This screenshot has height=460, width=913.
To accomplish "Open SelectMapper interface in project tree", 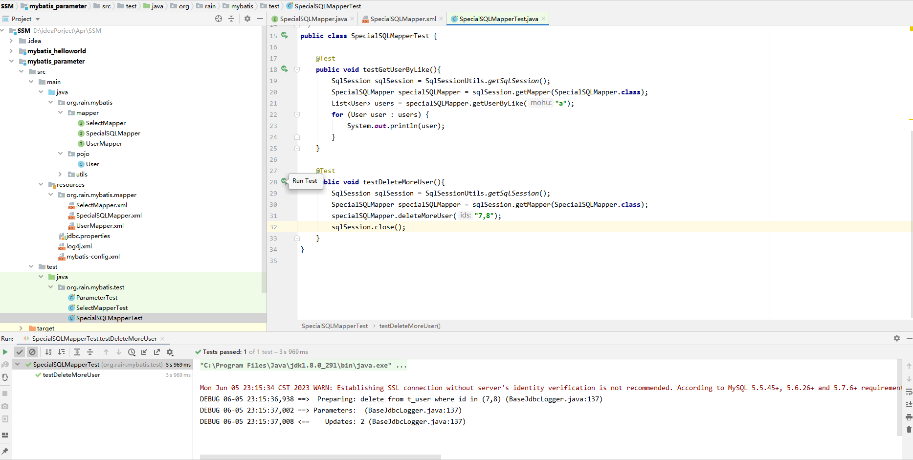I will (x=106, y=123).
